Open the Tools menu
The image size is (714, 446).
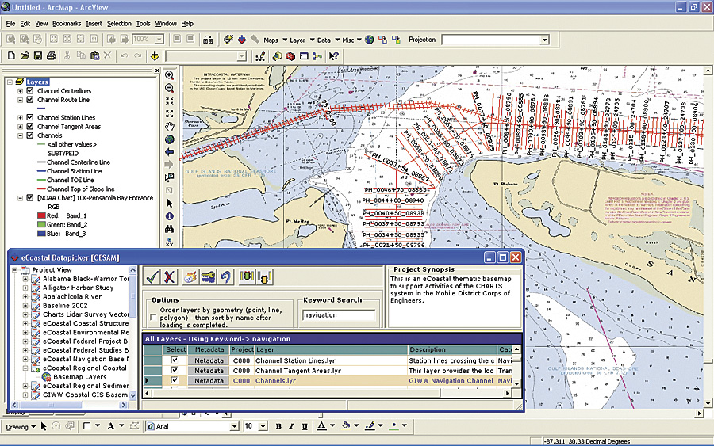pos(143,23)
